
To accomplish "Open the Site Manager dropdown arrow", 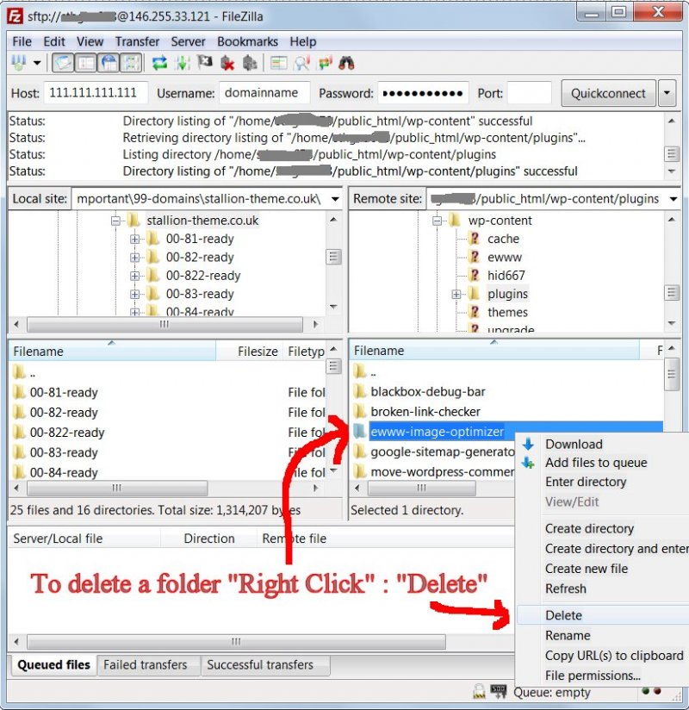I will click(37, 63).
